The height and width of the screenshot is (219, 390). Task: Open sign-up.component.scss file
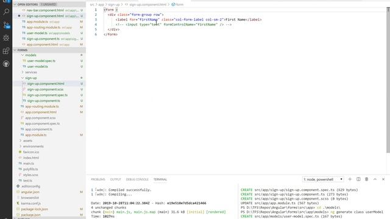49,89
